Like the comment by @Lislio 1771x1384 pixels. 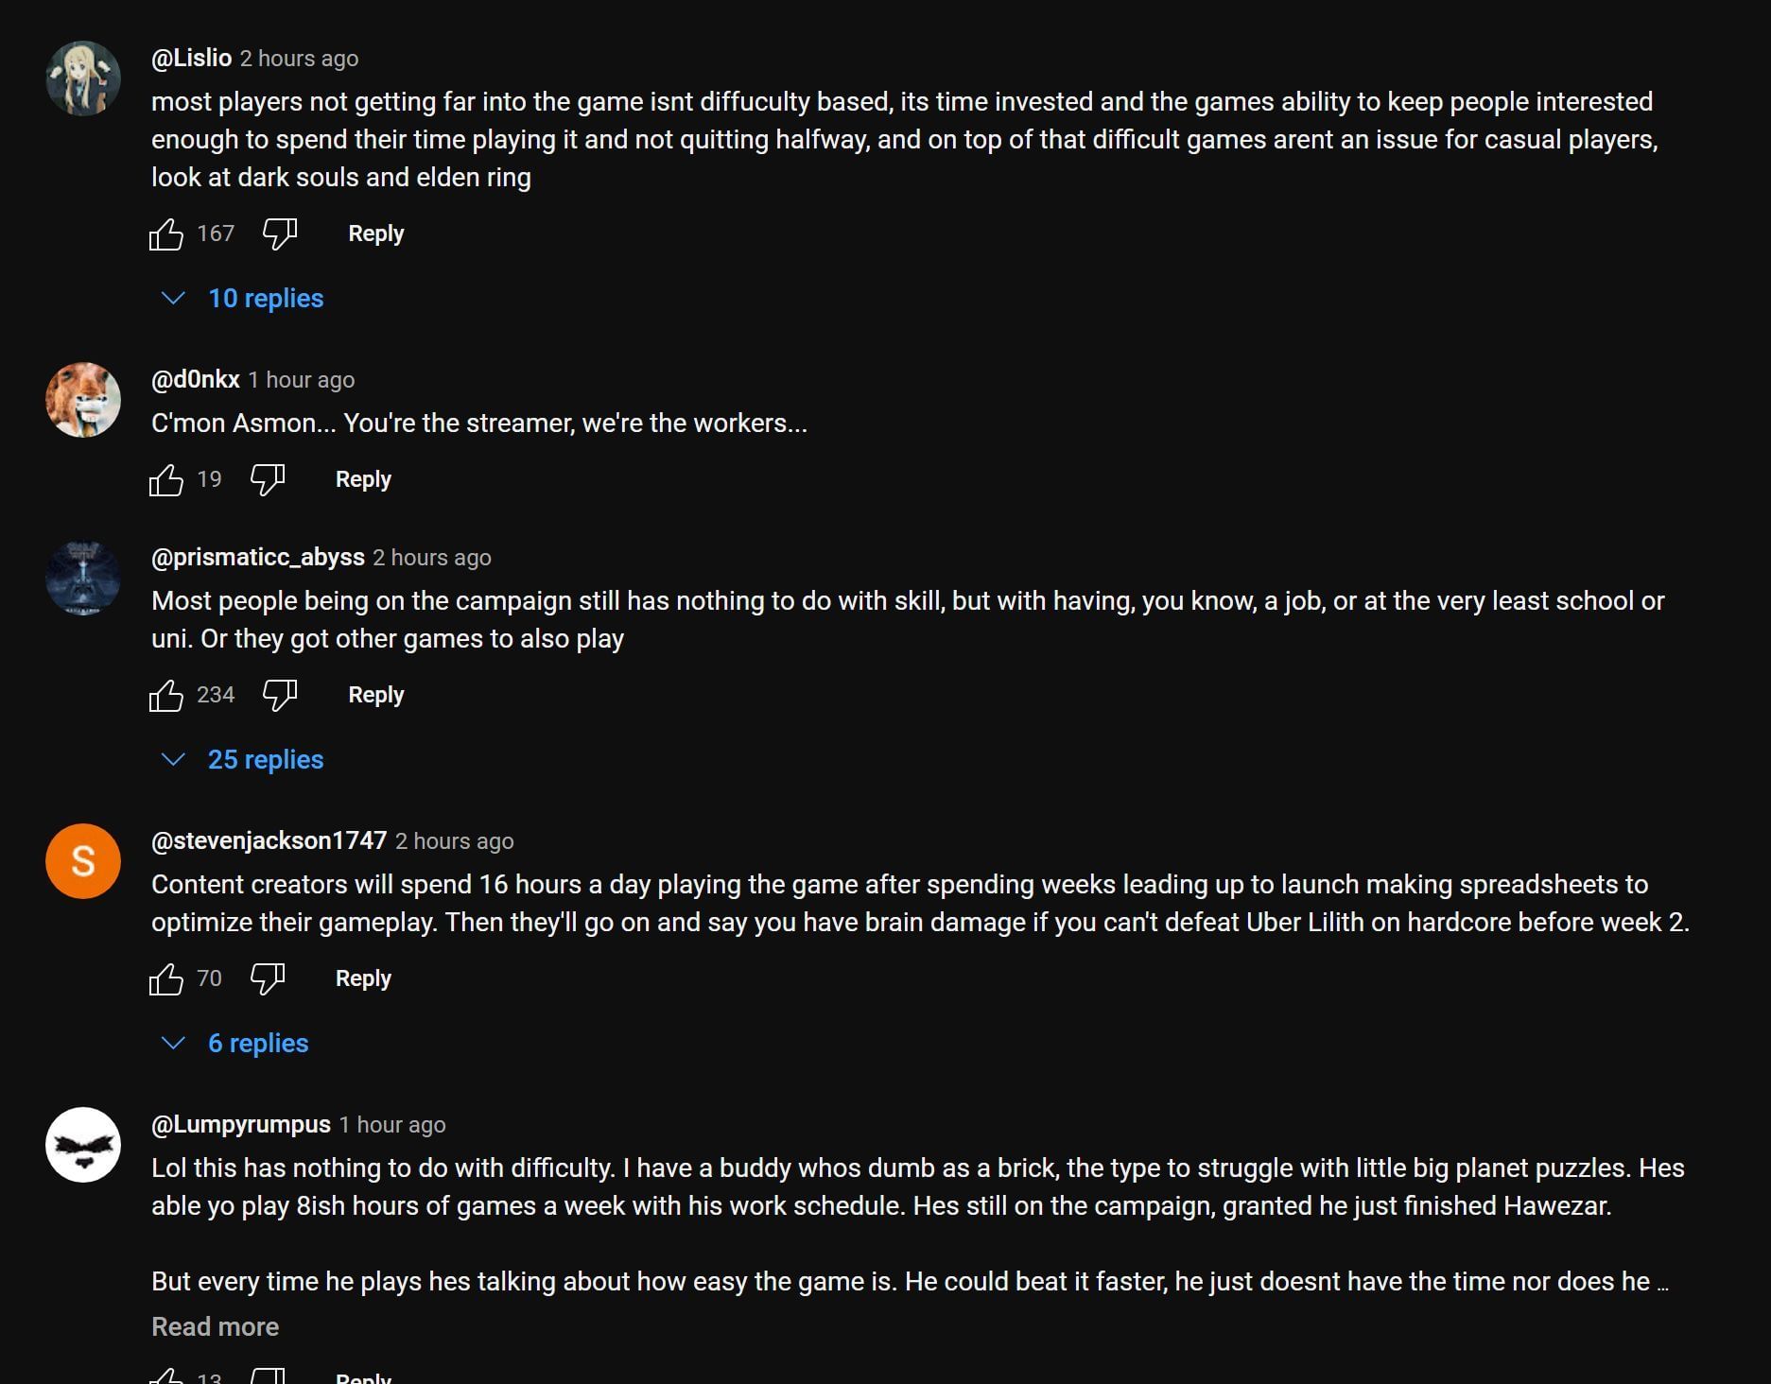coord(166,234)
